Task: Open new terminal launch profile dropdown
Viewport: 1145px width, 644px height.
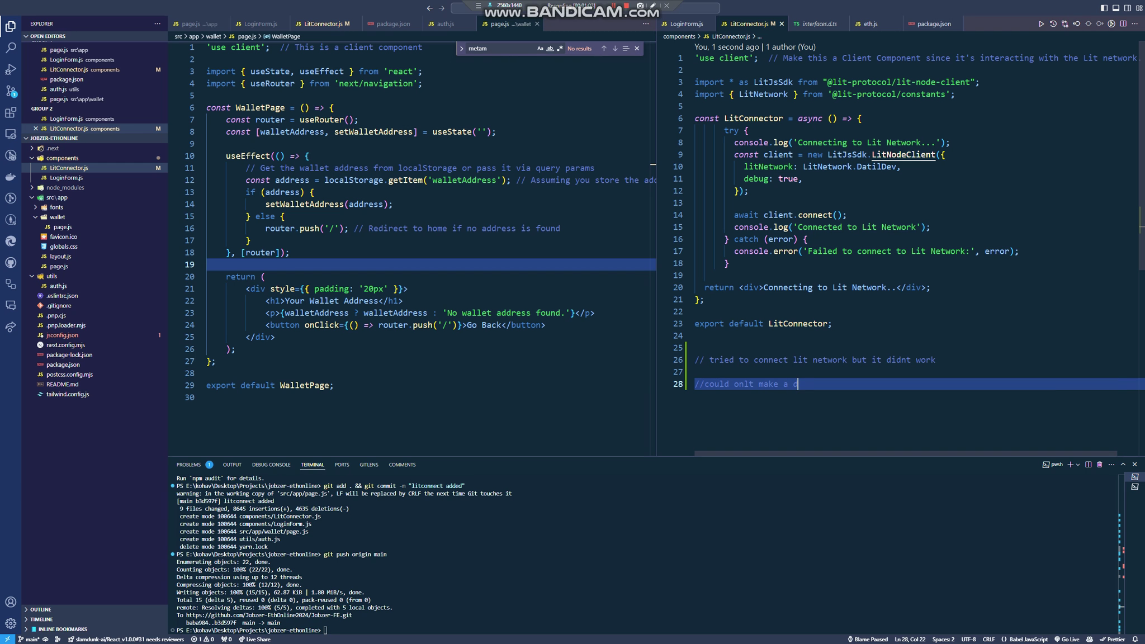Action: click(1078, 465)
